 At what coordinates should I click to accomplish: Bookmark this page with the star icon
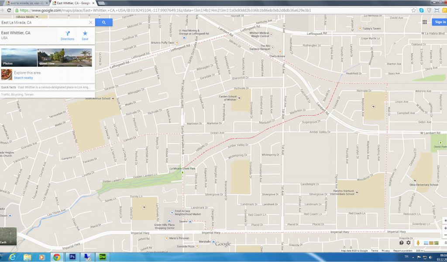pos(414,10)
